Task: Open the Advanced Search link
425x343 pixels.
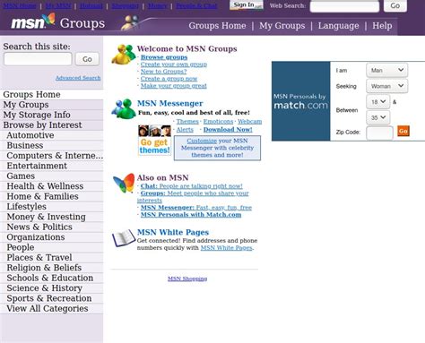Action: 78,78
